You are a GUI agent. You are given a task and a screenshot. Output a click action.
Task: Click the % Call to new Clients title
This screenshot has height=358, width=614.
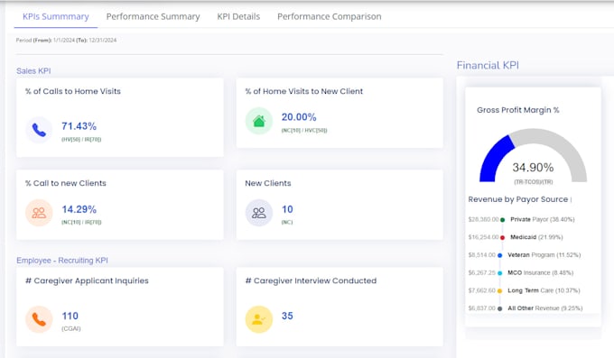[65, 183]
